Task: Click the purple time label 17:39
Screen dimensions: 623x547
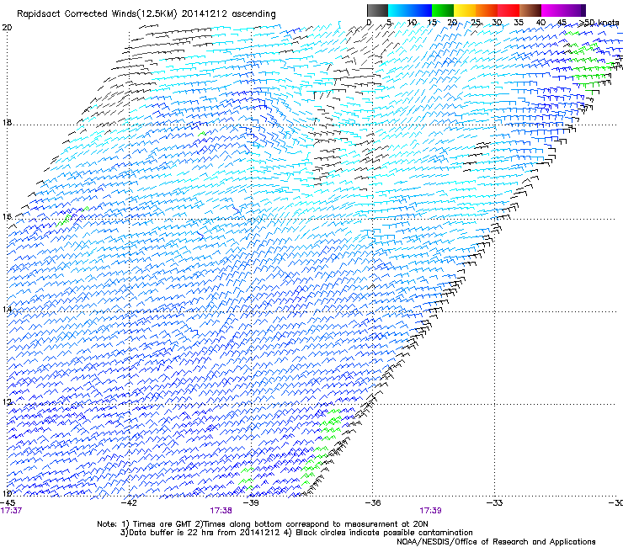Action: pos(430,511)
